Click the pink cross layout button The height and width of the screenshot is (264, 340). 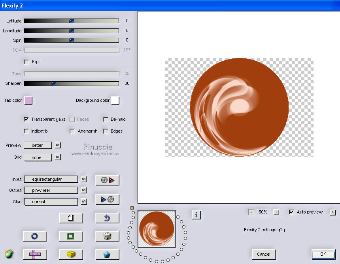pos(35,254)
